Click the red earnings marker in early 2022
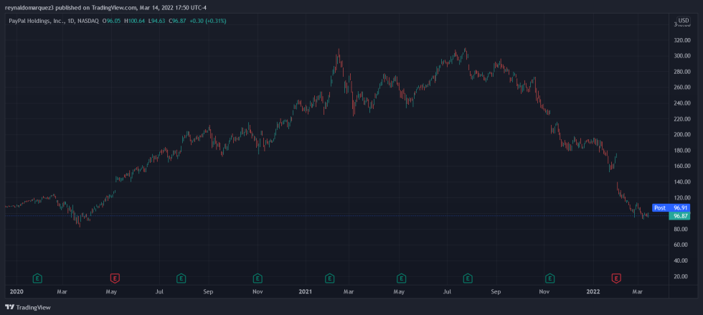703x315 pixels. [615, 277]
